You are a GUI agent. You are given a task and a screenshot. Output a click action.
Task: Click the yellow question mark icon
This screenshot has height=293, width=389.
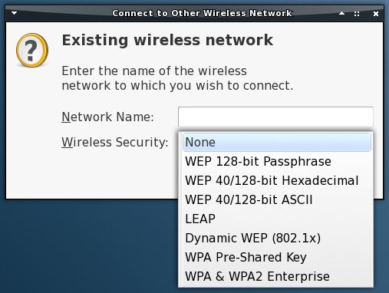tap(32, 50)
